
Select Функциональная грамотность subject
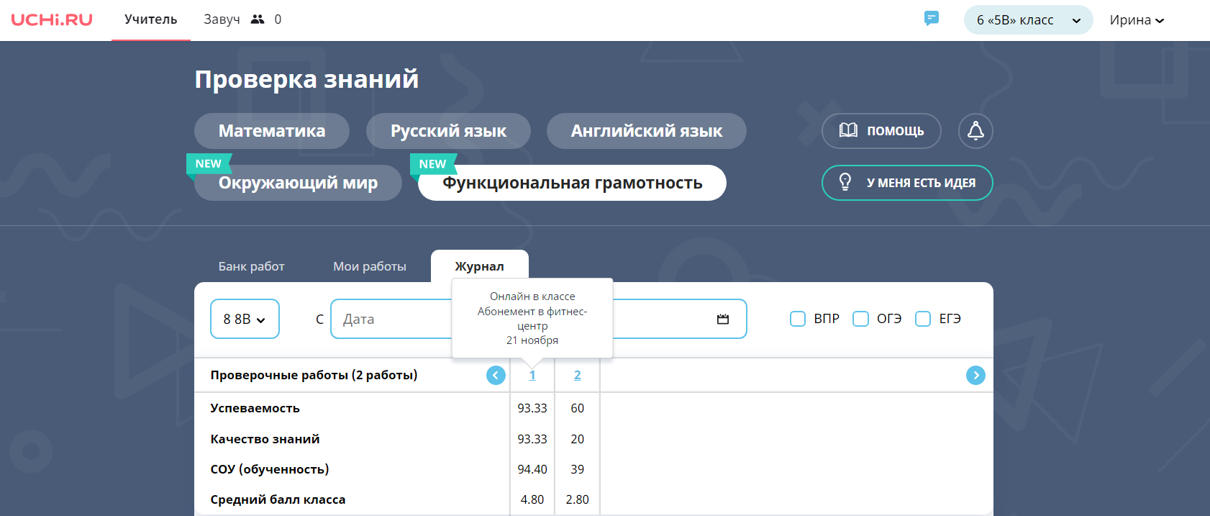coord(572,183)
